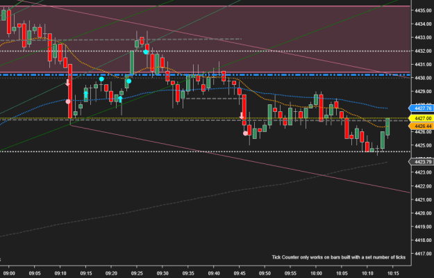Click the 09:30 time axis label
The height and width of the screenshot is (278, 434).
pyautogui.click(x=162, y=273)
